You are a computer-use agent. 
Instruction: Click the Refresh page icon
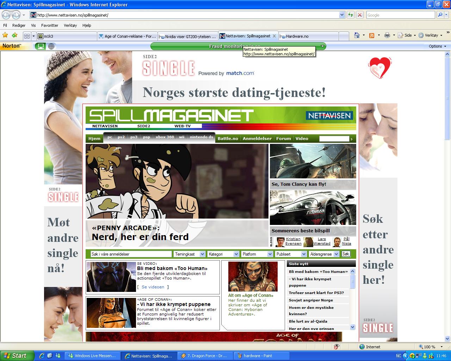tap(350, 15)
